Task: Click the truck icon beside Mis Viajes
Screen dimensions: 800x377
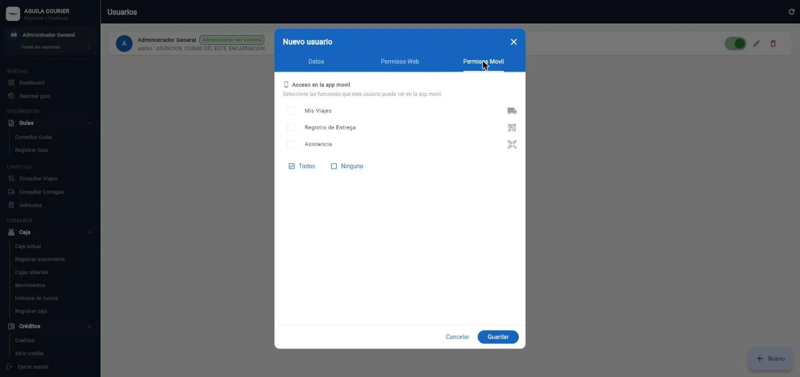Action: click(512, 111)
